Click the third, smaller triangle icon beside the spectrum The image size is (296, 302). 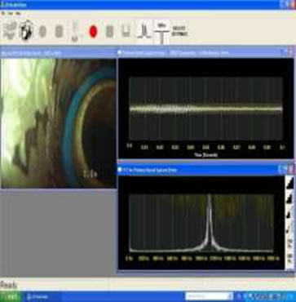[289, 214]
